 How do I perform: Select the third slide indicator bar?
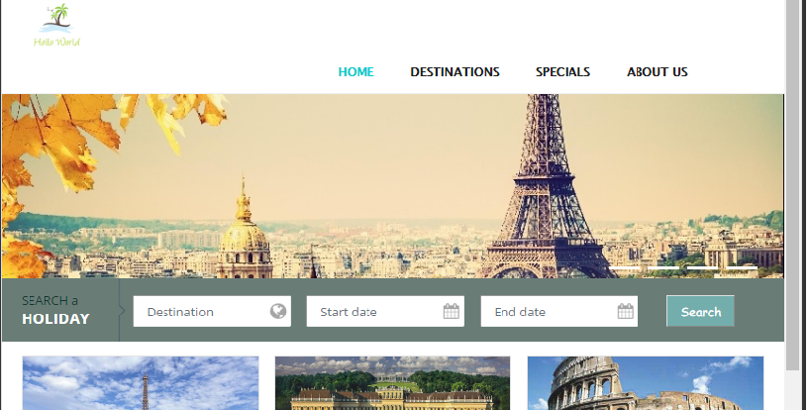pyautogui.click(x=702, y=268)
